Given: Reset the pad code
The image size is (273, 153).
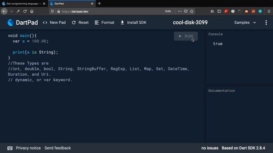Looking at the screenshot, I should pyautogui.click(x=80, y=23).
